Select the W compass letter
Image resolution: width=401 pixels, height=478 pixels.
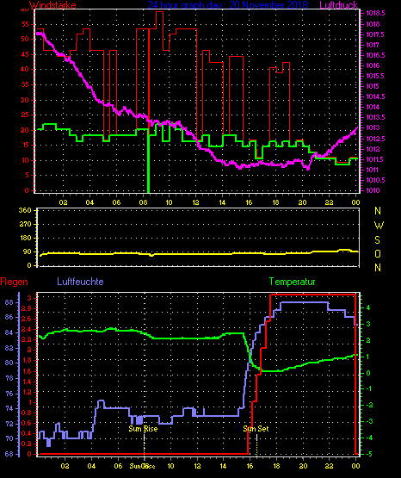pyautogui.click(x=379, y=226)
